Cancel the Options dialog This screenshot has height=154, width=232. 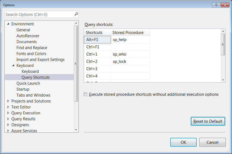212,142
